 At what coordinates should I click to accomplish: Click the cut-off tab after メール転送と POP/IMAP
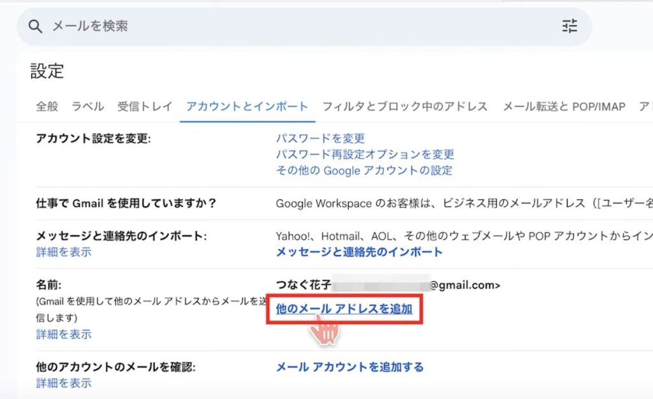[x=645, y=106]
